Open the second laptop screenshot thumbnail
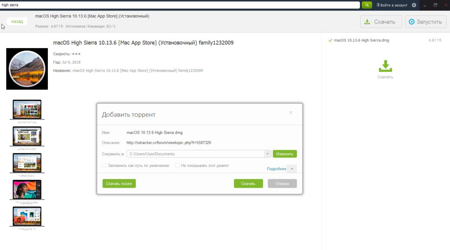 pyautogui.click(x=27, y=136)
